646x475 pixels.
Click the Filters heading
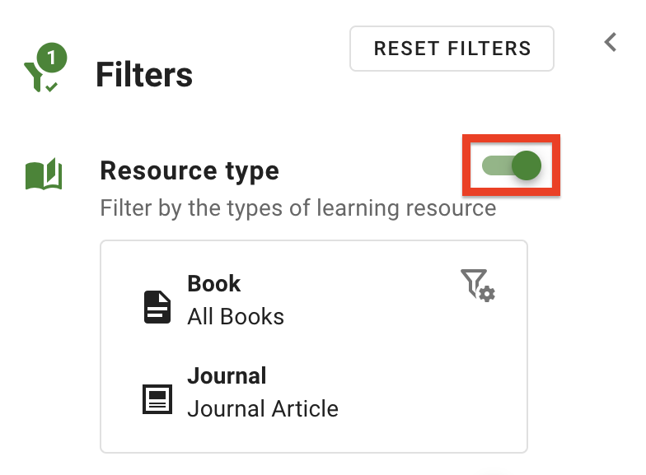[x=144, y=75]
